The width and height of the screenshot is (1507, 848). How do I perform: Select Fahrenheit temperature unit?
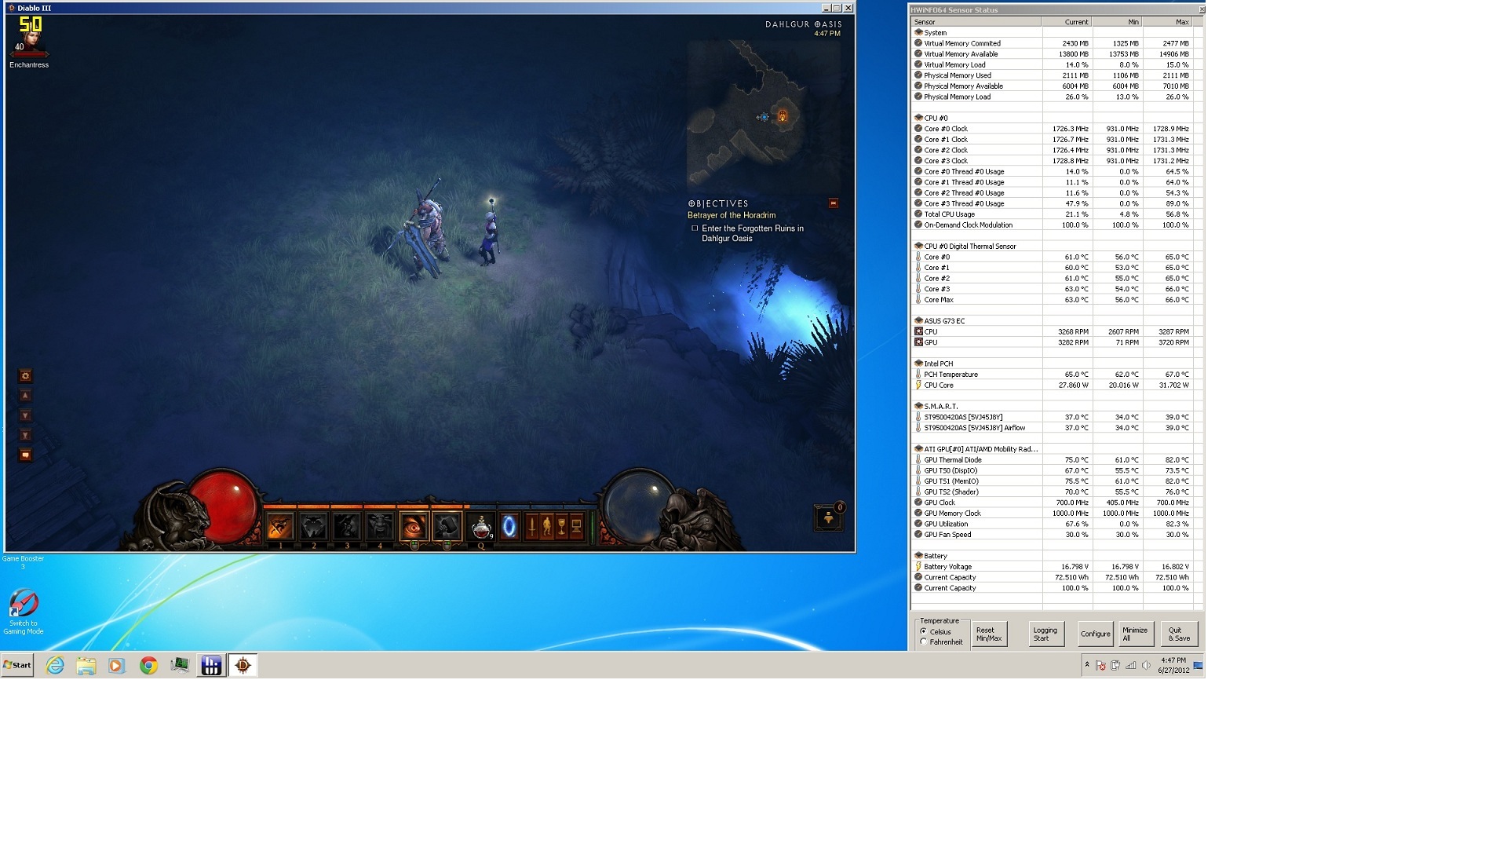point(941,641)
